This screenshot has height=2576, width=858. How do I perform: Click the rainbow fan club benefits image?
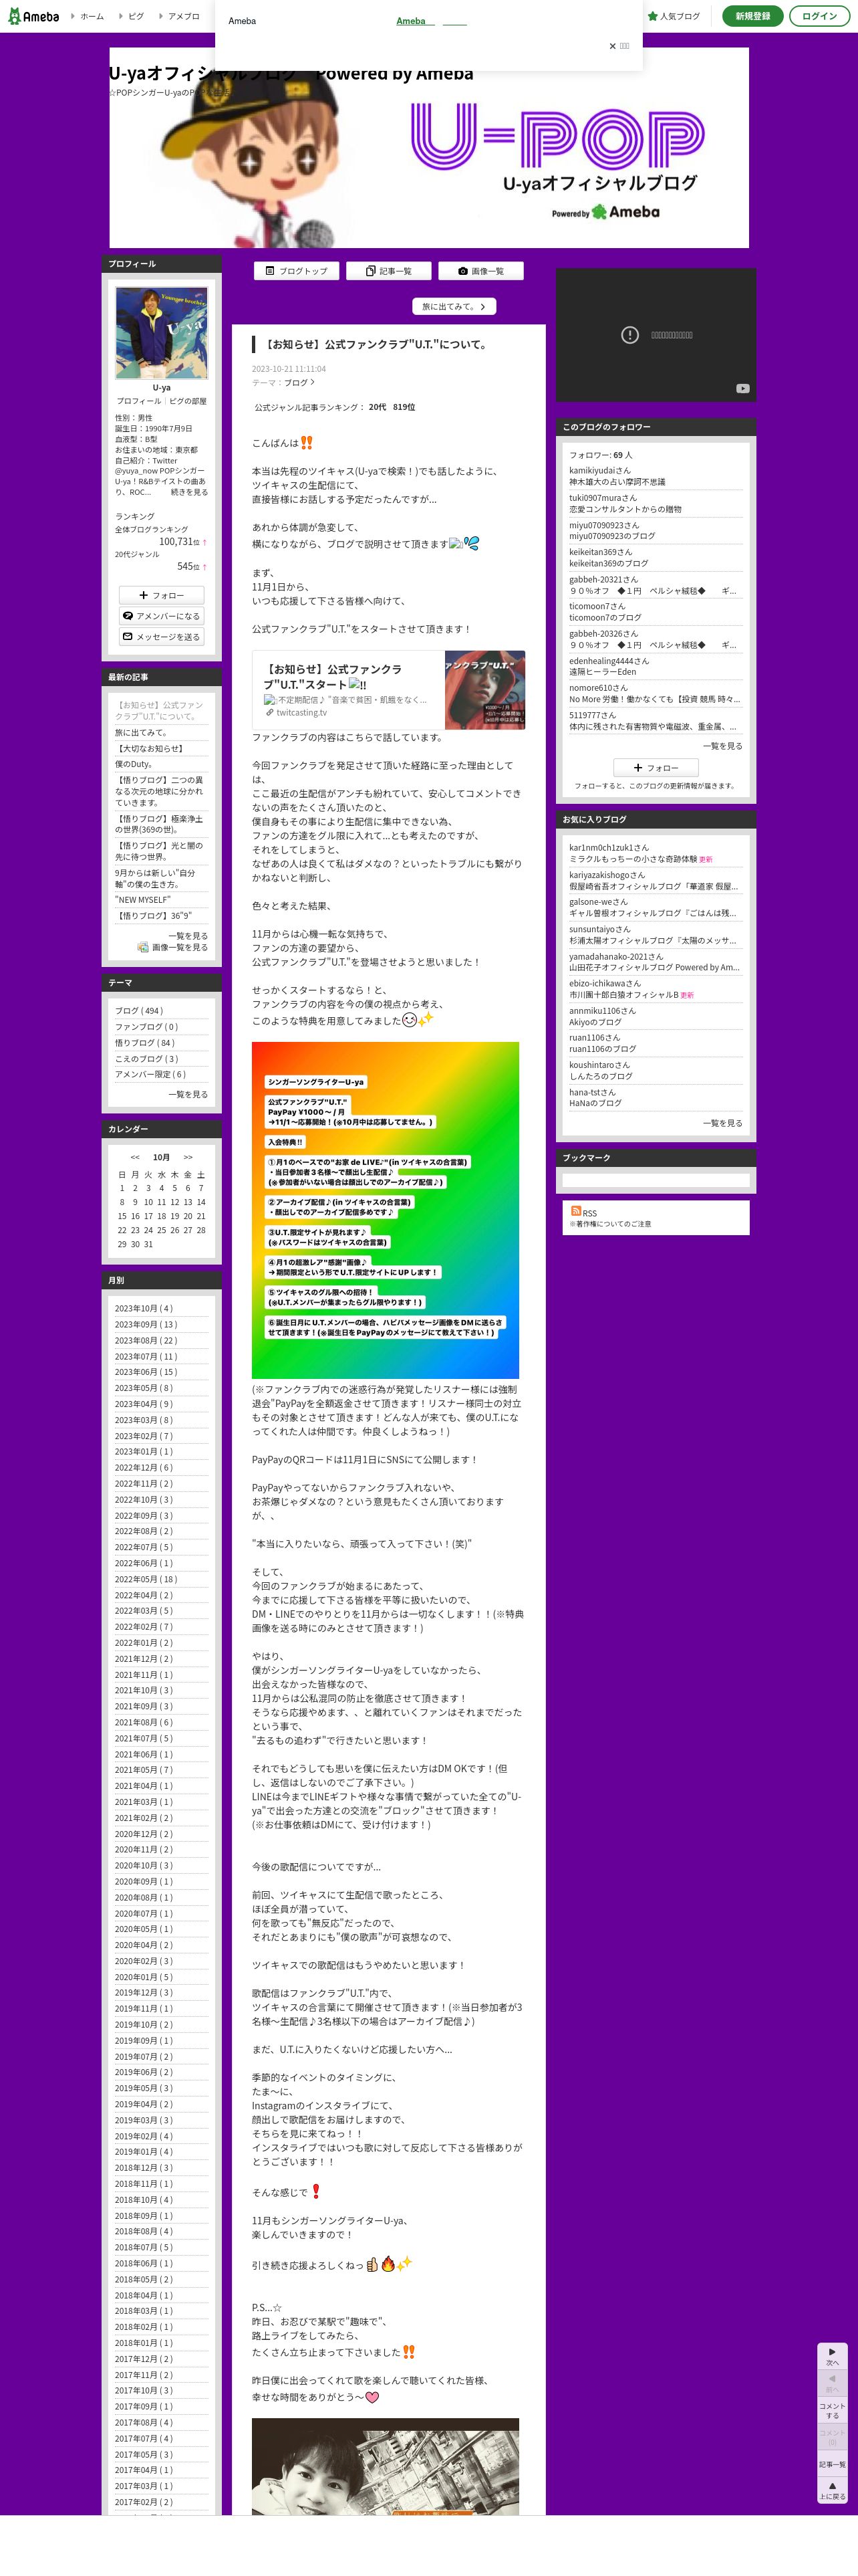[386, 1210]
